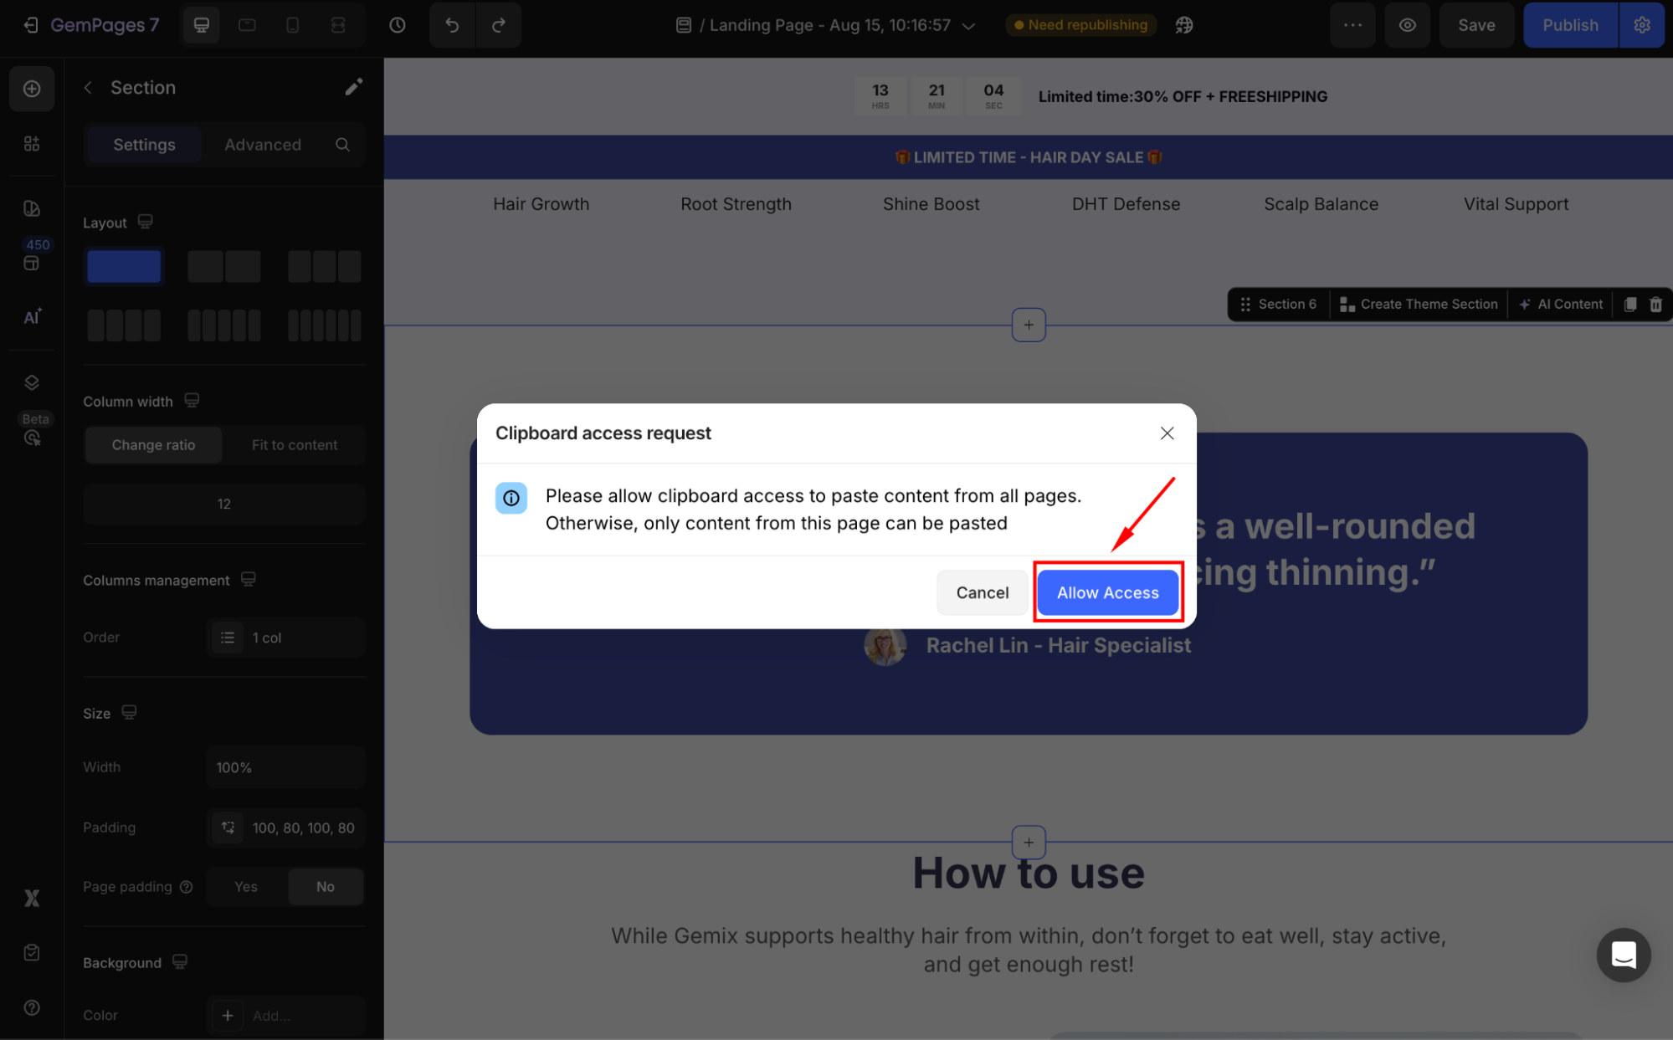Screen dimensions: 1673x1040
Task: Select the Settings tab
Action: point(144,145)
